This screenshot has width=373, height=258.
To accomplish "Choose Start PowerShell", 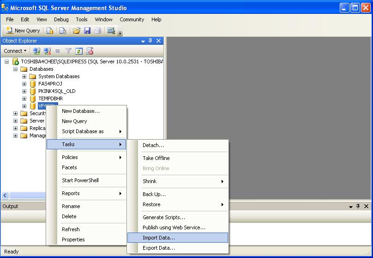I will pyautogui.click(x=87, y=180).
